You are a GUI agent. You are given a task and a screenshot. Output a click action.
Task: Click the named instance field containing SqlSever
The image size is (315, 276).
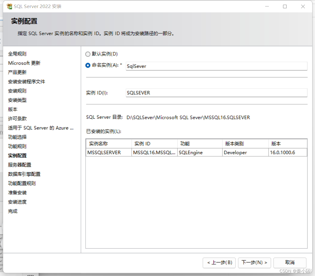point(217,66)
